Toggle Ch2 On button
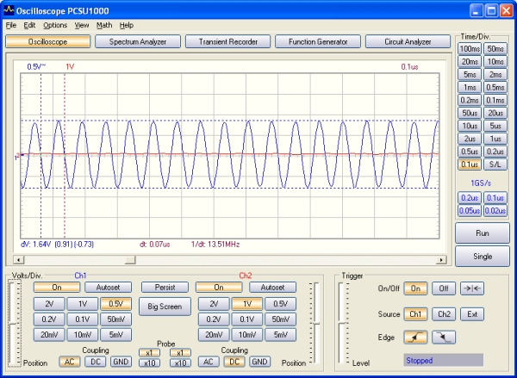This screenshot has height=378, width=517. pos(220,288)
